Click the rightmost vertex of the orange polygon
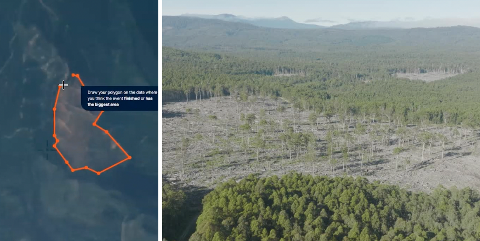 [x=129, y=158]
